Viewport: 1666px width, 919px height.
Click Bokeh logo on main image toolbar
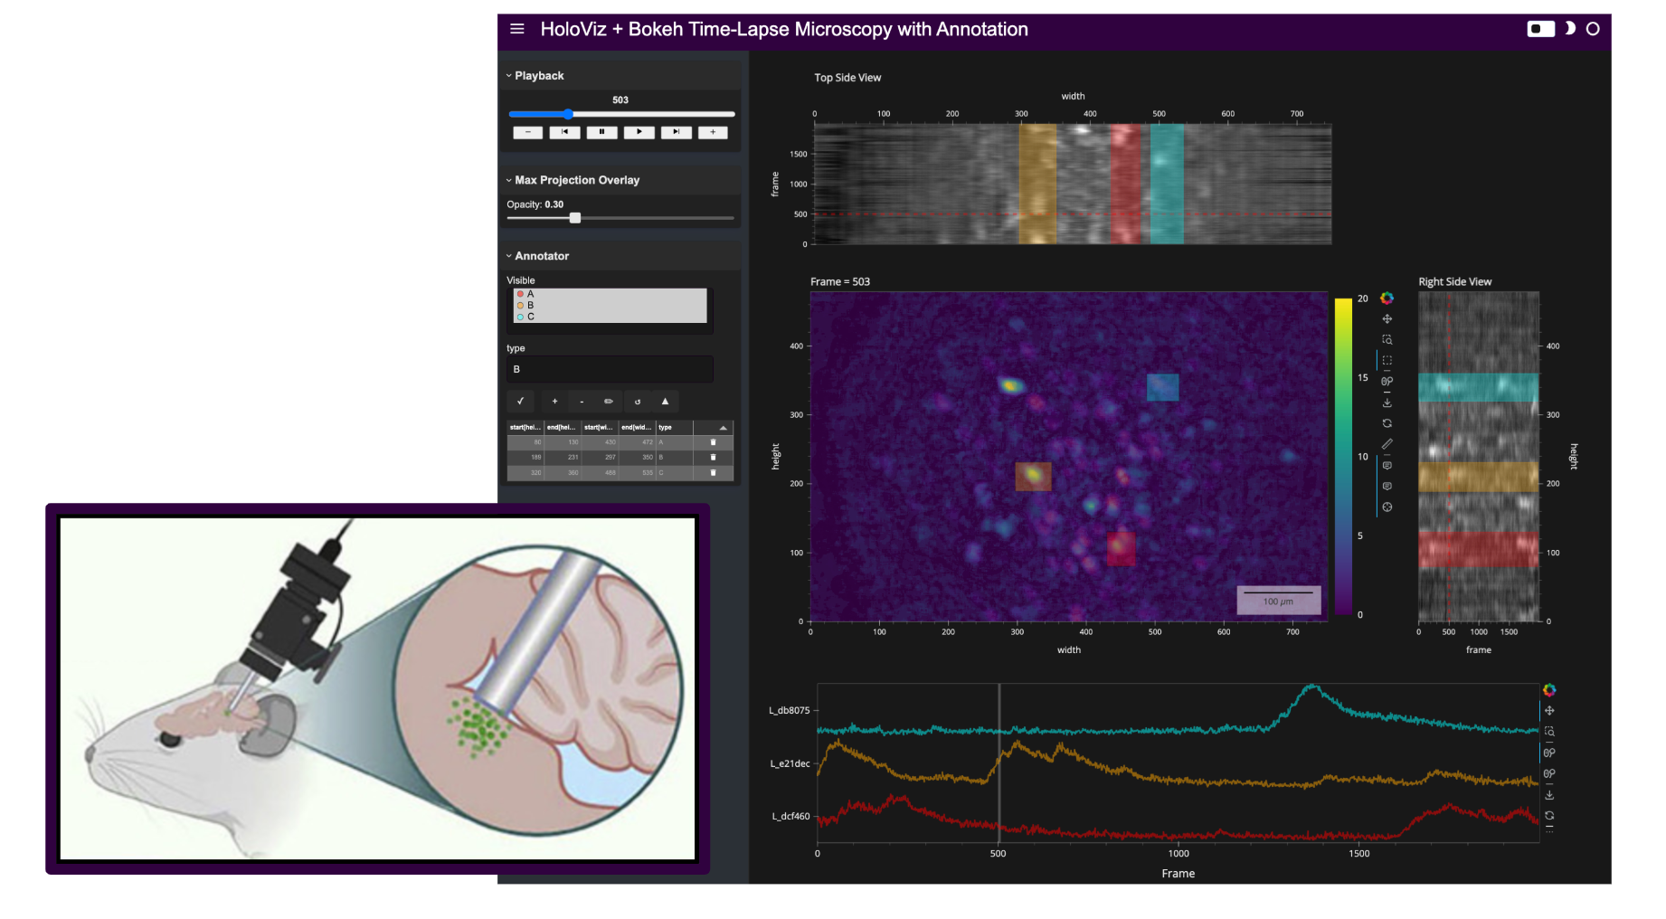1387,298
